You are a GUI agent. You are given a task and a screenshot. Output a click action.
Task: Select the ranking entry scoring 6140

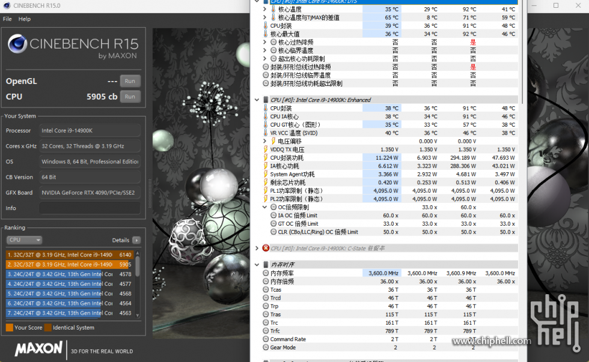pyautogui.click(x=70, y=255)
